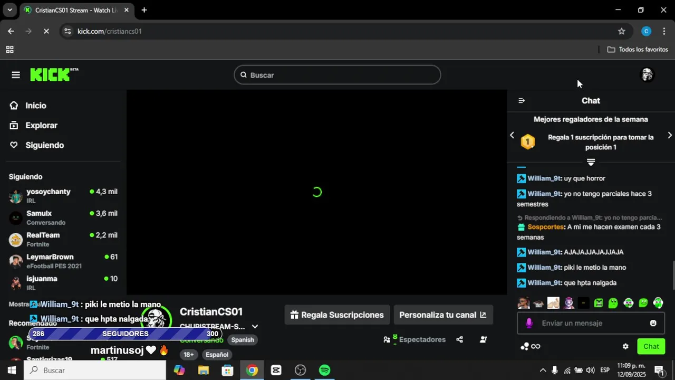Click the Spanish tag

[243, 340]
